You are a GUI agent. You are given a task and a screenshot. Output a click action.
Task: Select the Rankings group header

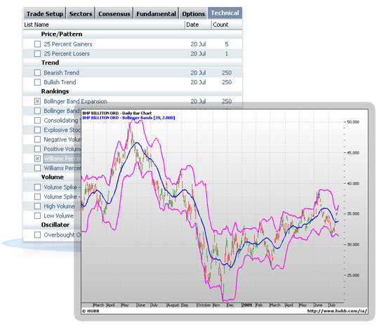click(55, 91)
